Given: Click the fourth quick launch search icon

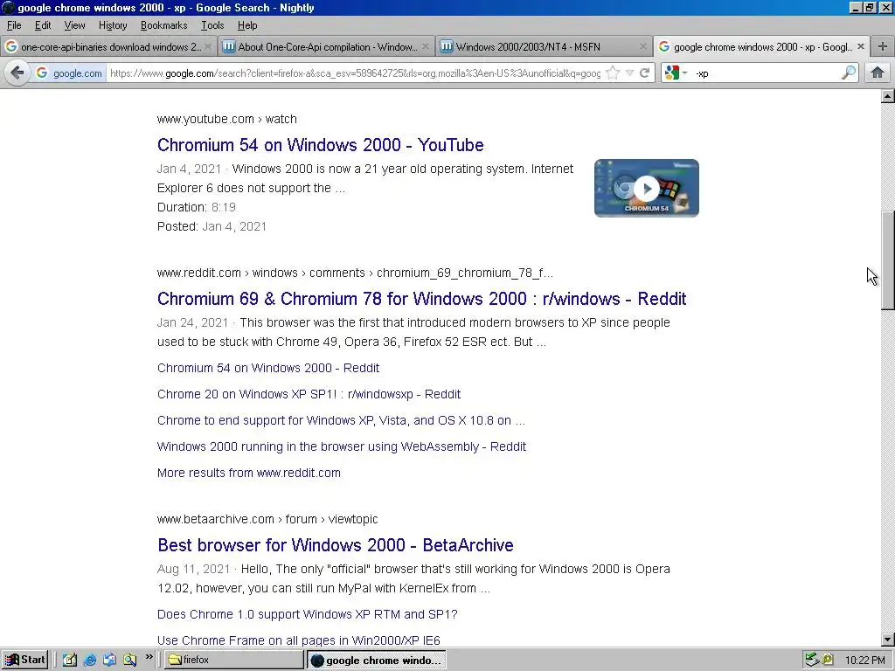Looking at the screenshot, I should point(130,660).
